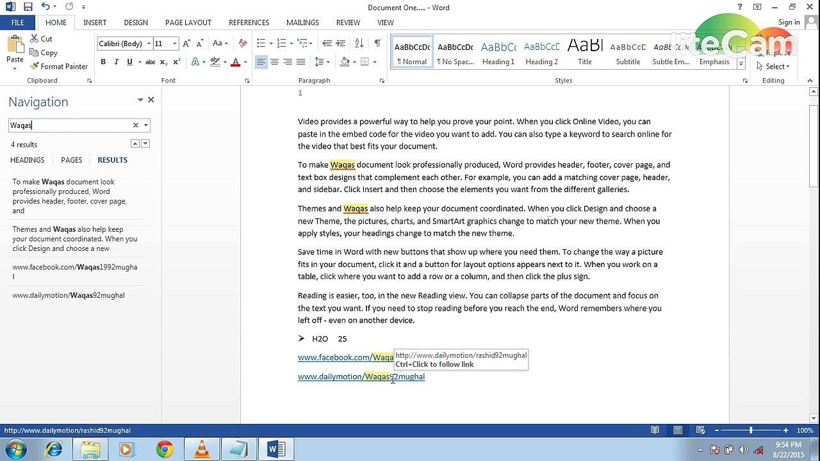
Task: Shrink the font size one step
Action: 199,44
